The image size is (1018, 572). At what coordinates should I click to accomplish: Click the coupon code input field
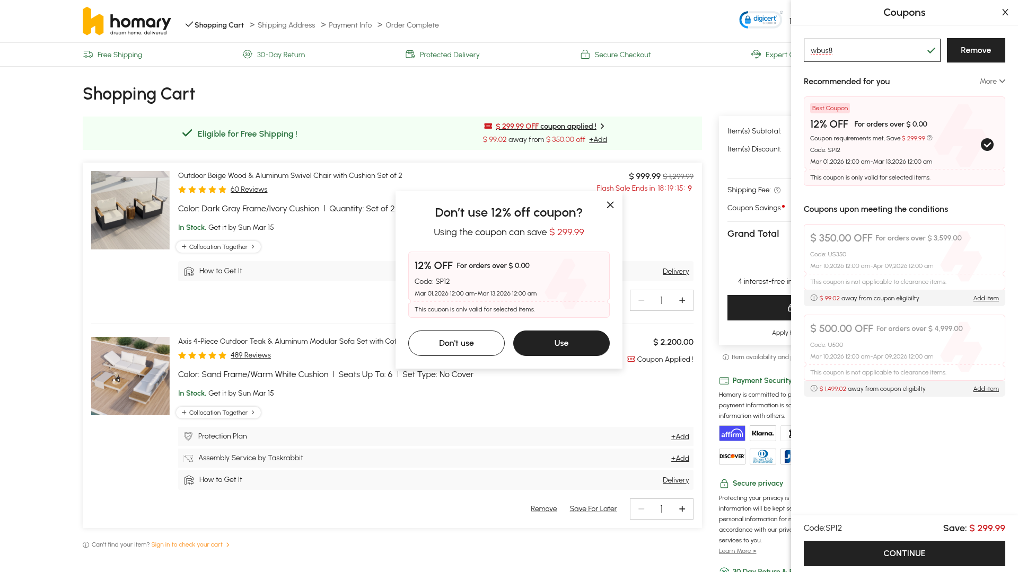864,50
